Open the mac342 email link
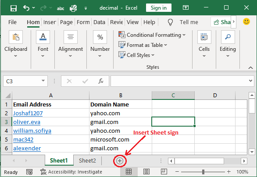Viewport: 257px width, 177px height. click(x=23, y=139)
